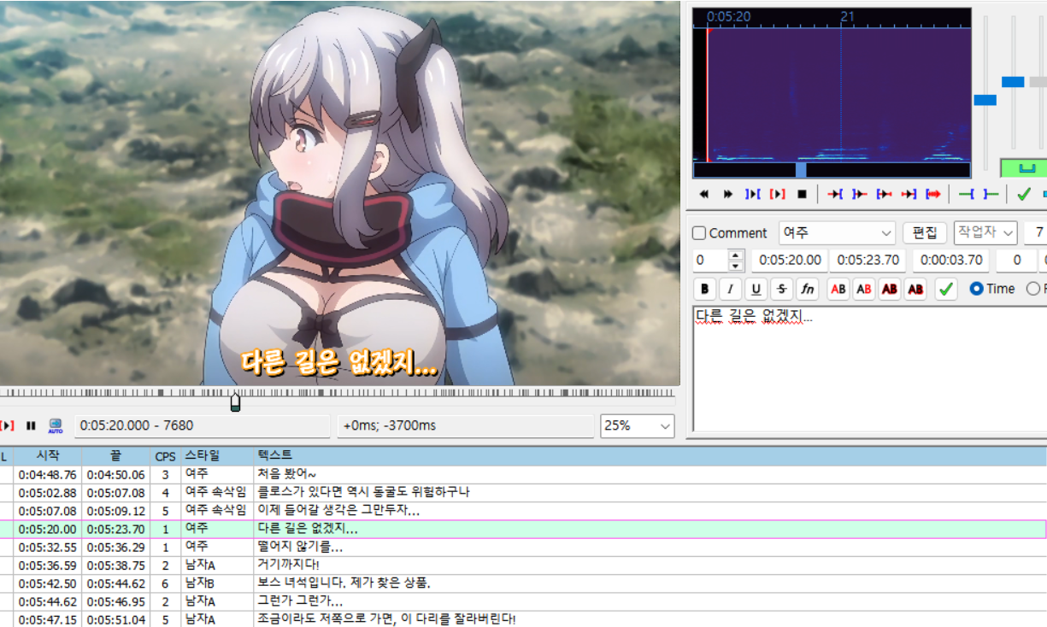Click the audio horizontal zoom slider handle
The image size is (1047, 627).
pos(985,100)
